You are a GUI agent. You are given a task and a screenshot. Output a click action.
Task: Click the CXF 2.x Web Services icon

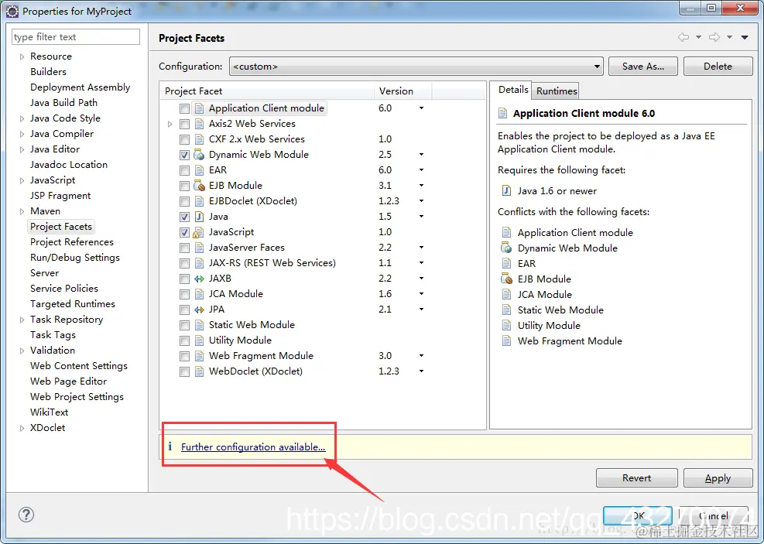pyautogui.click(x=199, y=139)
